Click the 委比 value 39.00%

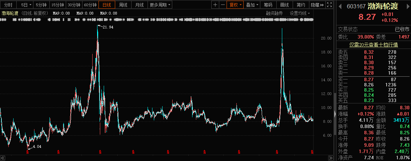coord(366,37)
